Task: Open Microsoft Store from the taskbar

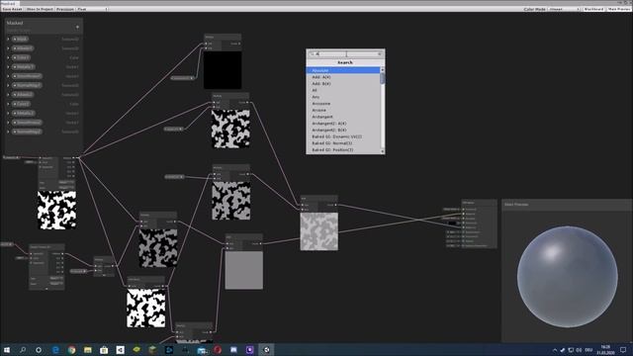Action: 104,349
